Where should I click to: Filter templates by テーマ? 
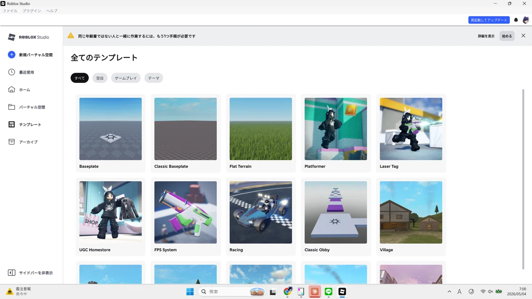tap(154, 78)
